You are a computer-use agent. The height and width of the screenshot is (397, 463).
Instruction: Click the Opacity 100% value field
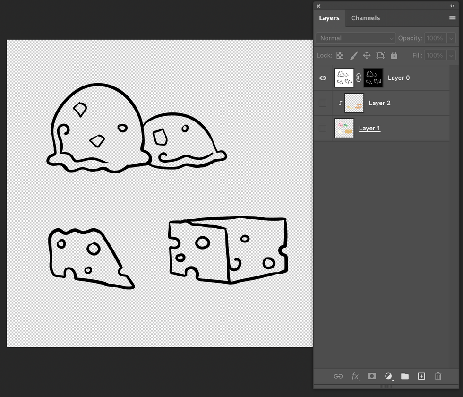click(436, 38)
